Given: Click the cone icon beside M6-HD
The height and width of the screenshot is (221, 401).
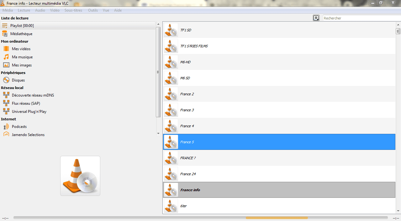Looking at the screenshot, I should 171,62.
